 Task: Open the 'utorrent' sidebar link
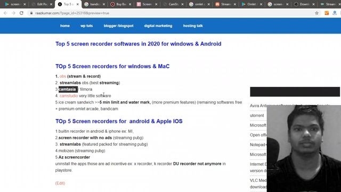pos(257,115)
